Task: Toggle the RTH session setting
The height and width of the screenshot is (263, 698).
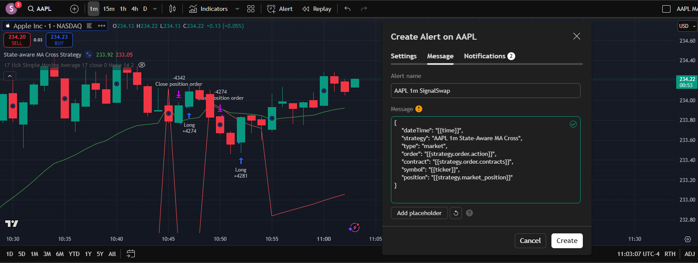Action: coord(670,254)
